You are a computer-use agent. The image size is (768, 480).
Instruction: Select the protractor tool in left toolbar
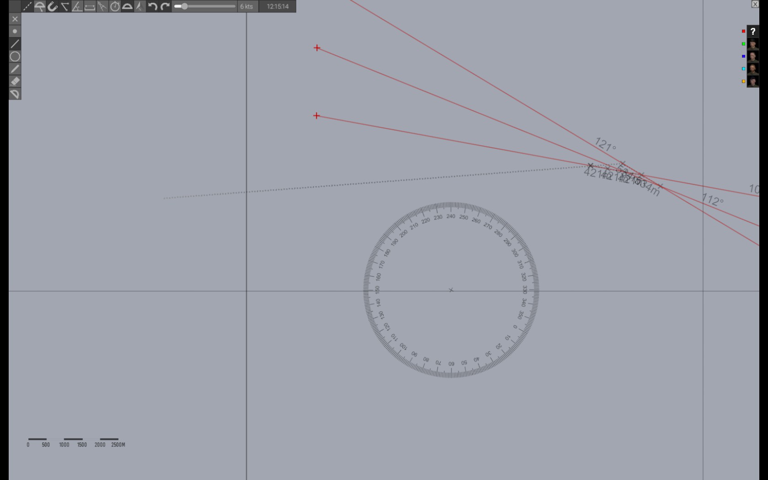click(15, 94)
